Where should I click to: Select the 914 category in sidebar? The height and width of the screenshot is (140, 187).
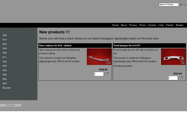tap(5, 40)
